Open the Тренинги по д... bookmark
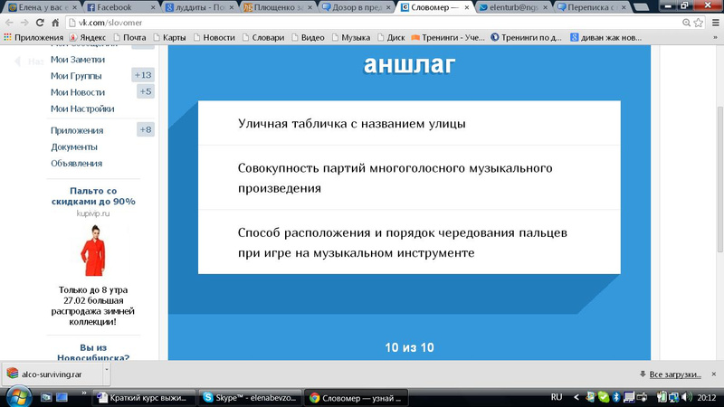This screenshot has height=407, width=724. point(526,37)
